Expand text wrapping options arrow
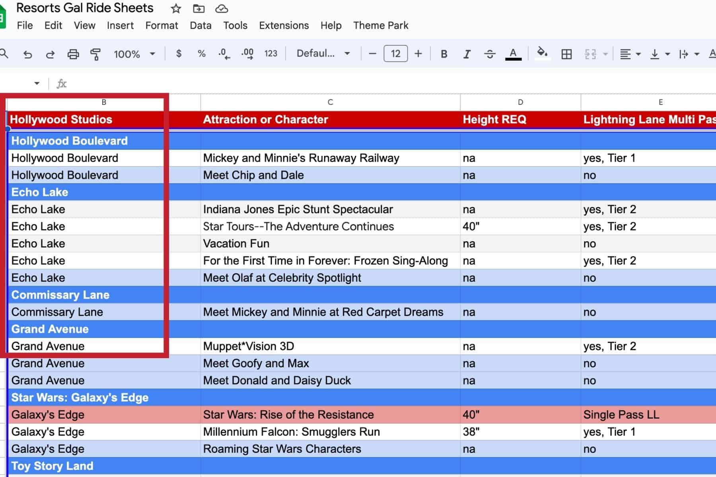Viewport: 716px width, 477px height. click(697, 54)
